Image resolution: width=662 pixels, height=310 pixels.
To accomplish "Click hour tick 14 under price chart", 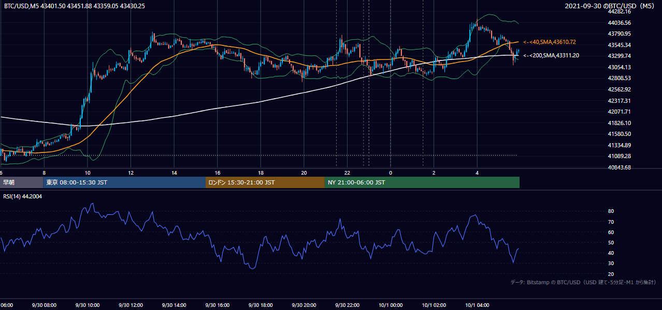I will click(x=174, y=173).
